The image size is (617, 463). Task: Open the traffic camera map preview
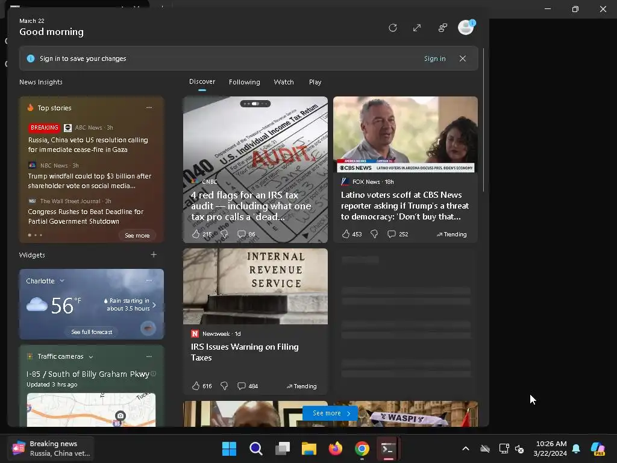click(92, 410)
